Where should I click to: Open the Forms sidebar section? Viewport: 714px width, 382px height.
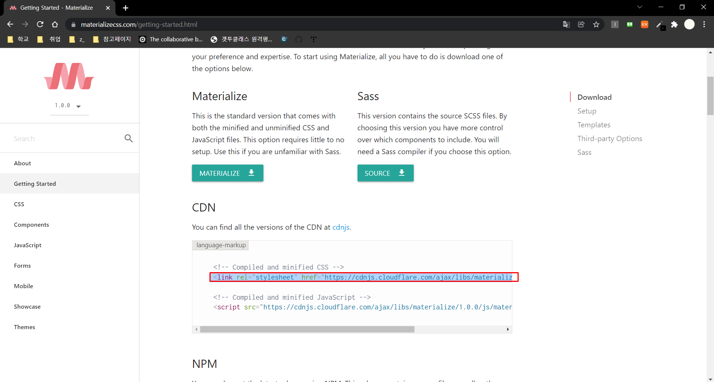[x=70, y=265]
